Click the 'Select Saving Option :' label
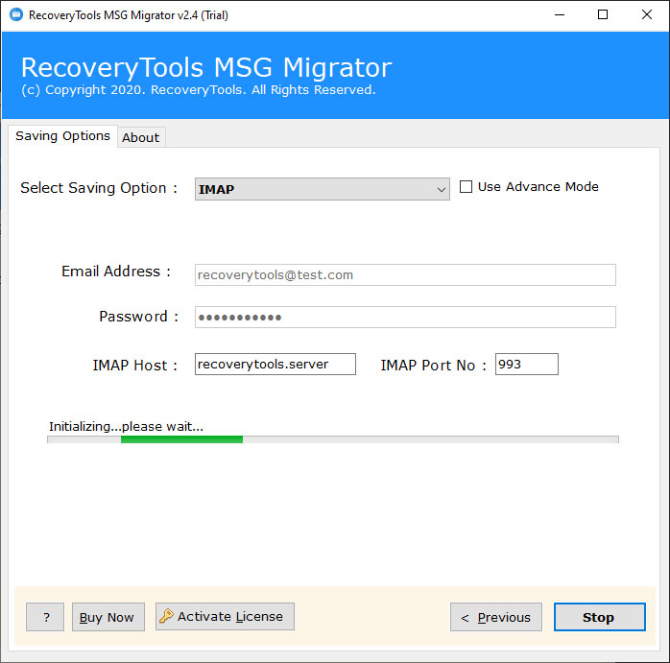670x663 pixels. click(99, 188)
